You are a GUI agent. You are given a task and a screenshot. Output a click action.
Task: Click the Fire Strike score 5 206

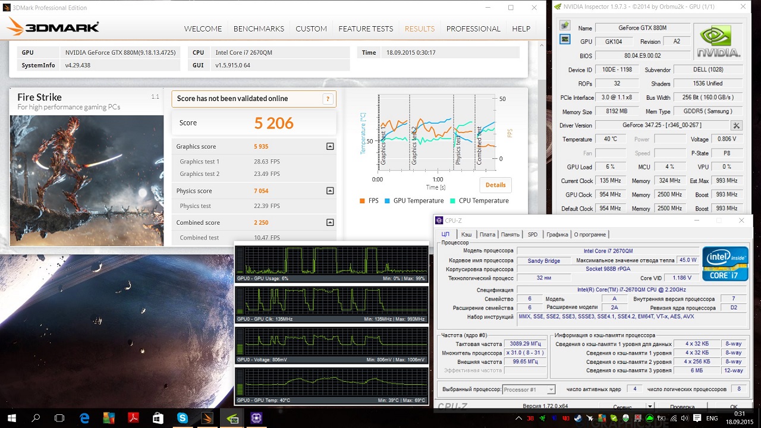(x=274, y=123)
